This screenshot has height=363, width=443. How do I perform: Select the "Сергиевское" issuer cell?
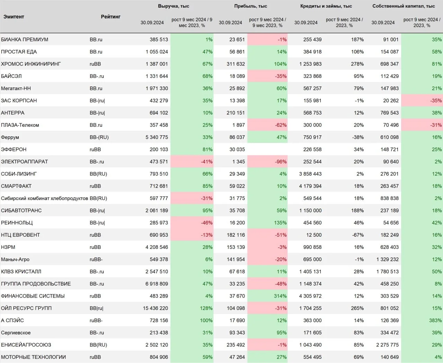pos(16,333)
